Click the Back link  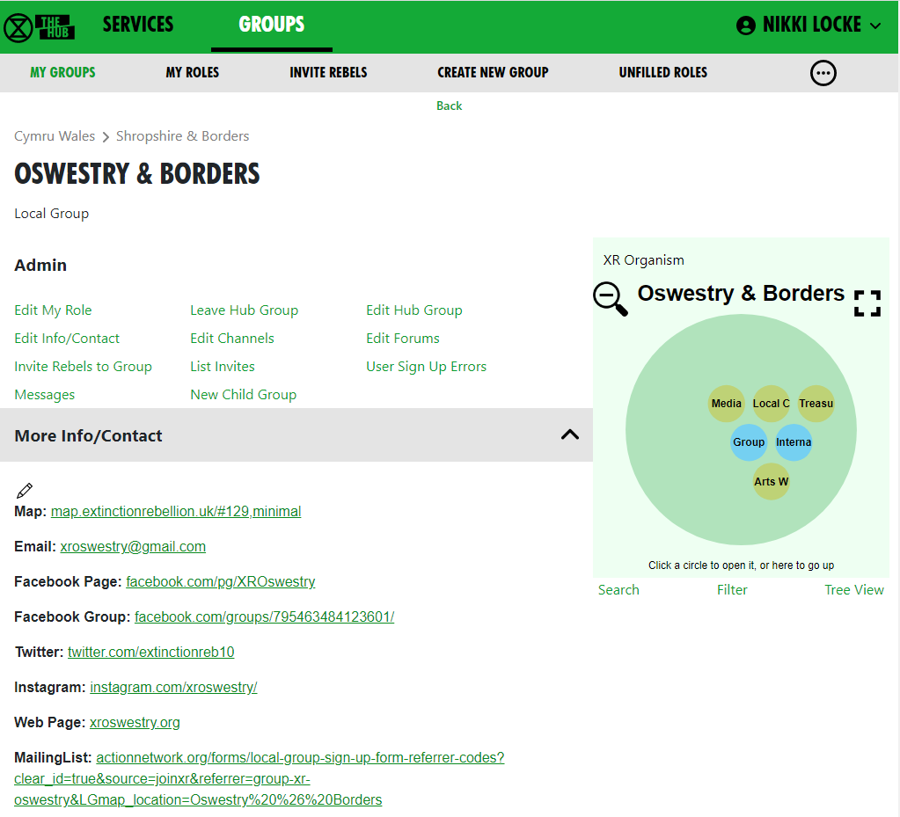coord(449,106)
